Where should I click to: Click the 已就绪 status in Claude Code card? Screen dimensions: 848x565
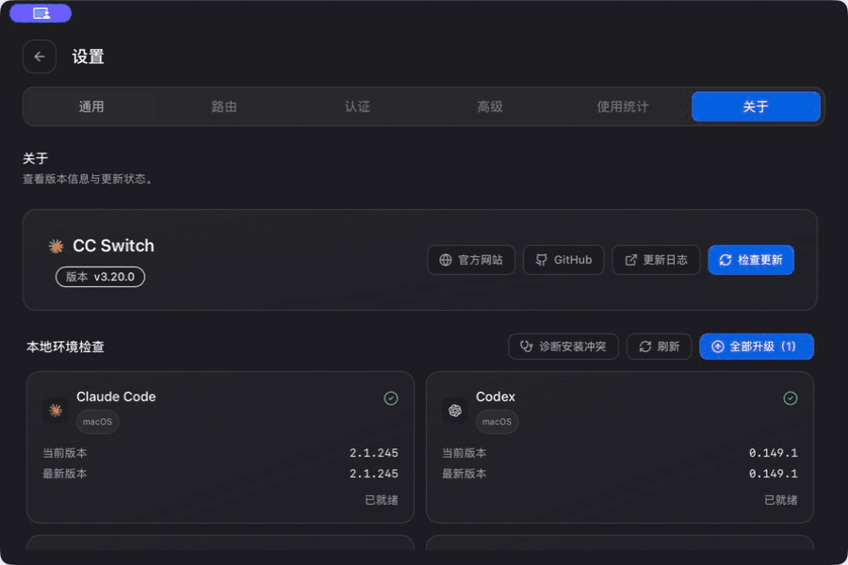(x=382, y=500)
